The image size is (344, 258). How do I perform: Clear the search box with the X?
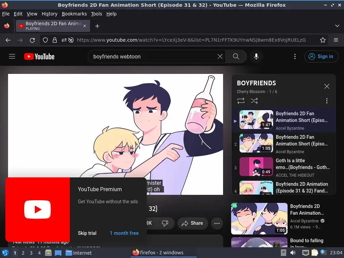(220, 56)
